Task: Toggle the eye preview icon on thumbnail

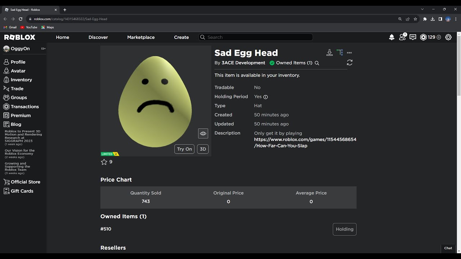Action: [203, 133]
